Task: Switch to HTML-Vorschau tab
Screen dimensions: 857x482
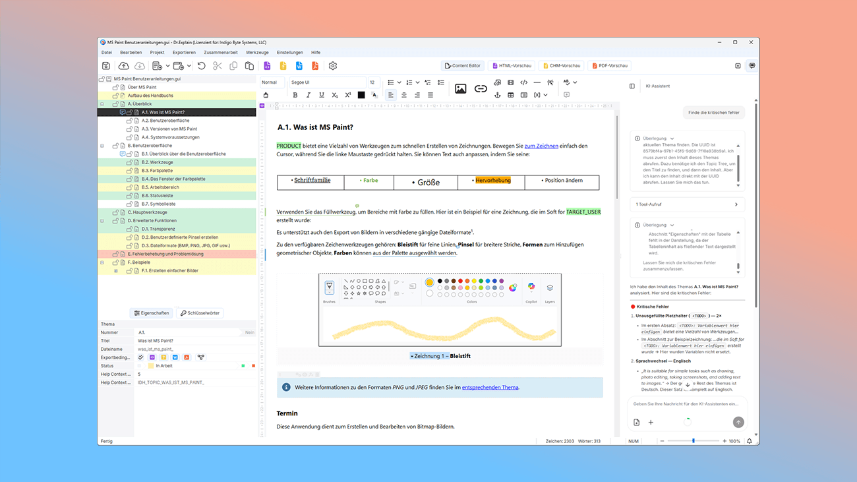Action: 512,66
